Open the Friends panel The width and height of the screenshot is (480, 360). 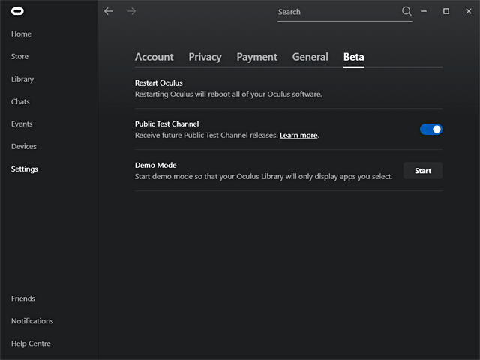[23, 298]
